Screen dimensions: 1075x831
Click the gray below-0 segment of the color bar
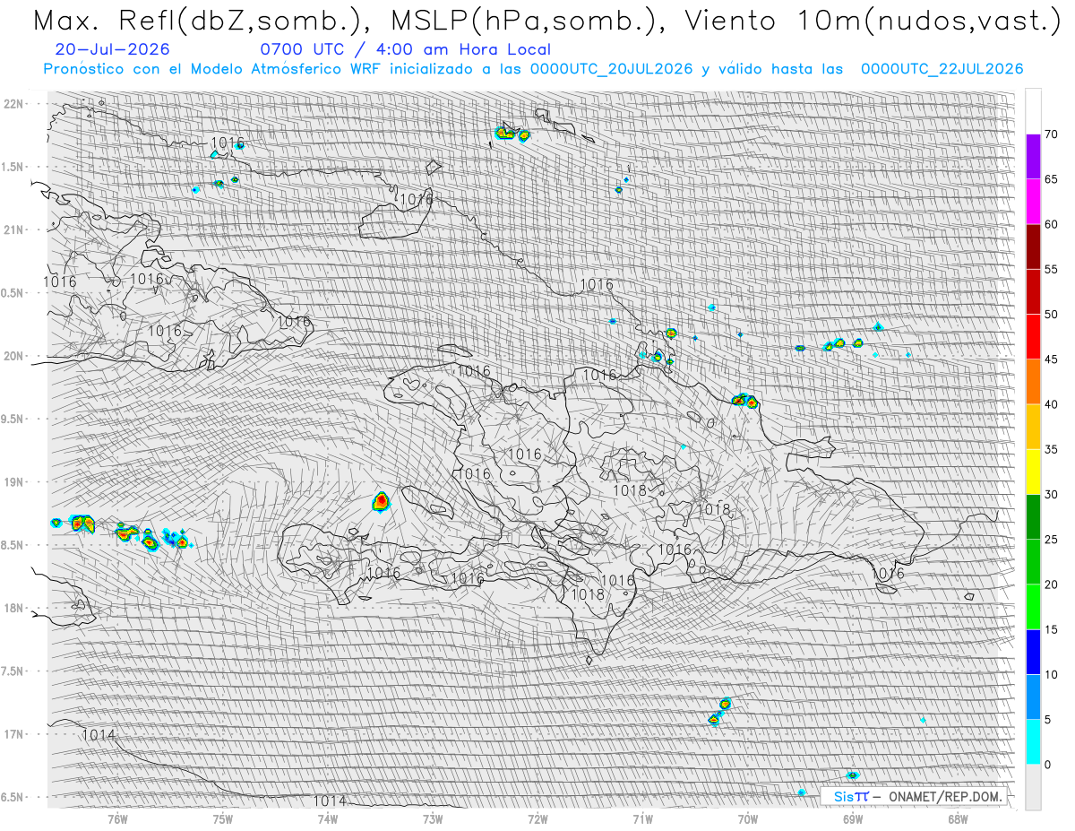coord(1033,786)
